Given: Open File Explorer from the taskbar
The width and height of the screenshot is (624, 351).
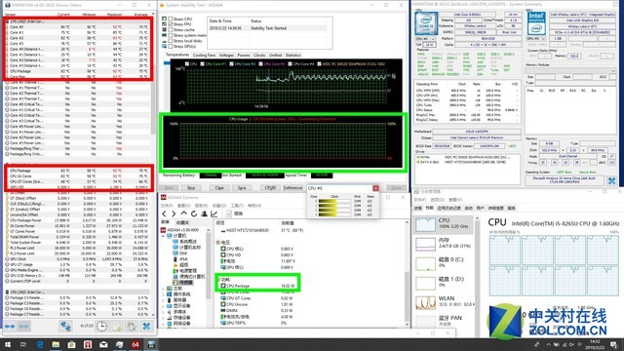Looking at the screenshot, I should pyautogui.click(x=56, y=344).
